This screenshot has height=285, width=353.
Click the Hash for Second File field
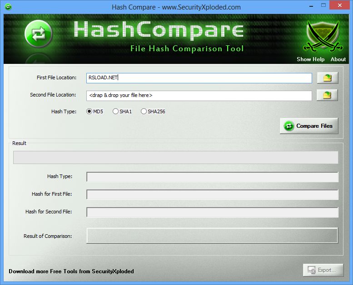pos(212,212)
